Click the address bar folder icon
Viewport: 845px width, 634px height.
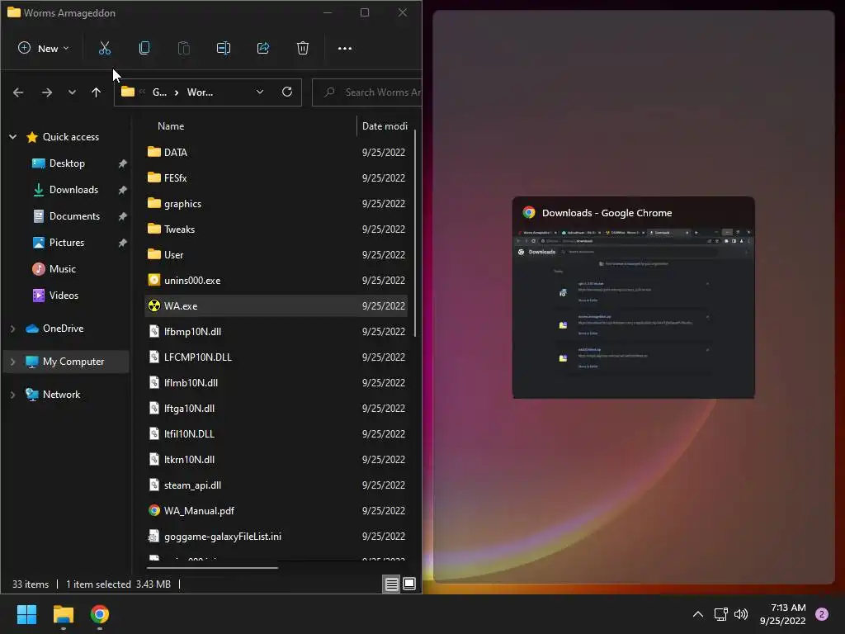pyautogui.click(x=128, y=92)
